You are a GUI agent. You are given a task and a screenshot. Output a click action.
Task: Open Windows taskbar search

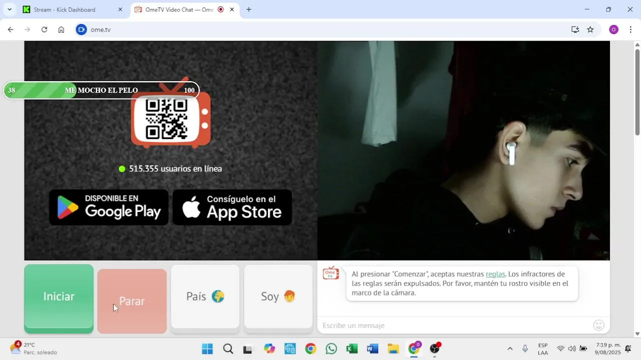tap(228, 349)
